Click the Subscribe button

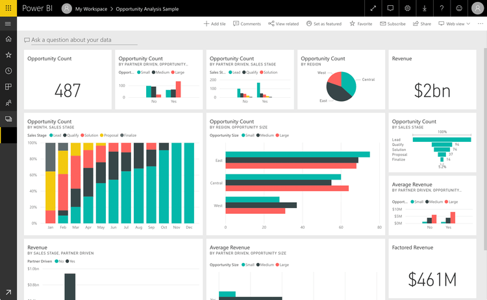click(x=392, y=24)
